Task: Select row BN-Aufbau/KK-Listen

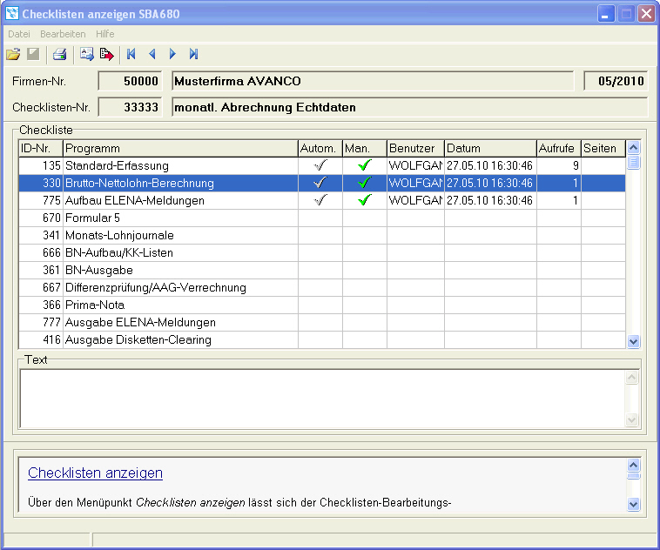Action: coord(322,252)
